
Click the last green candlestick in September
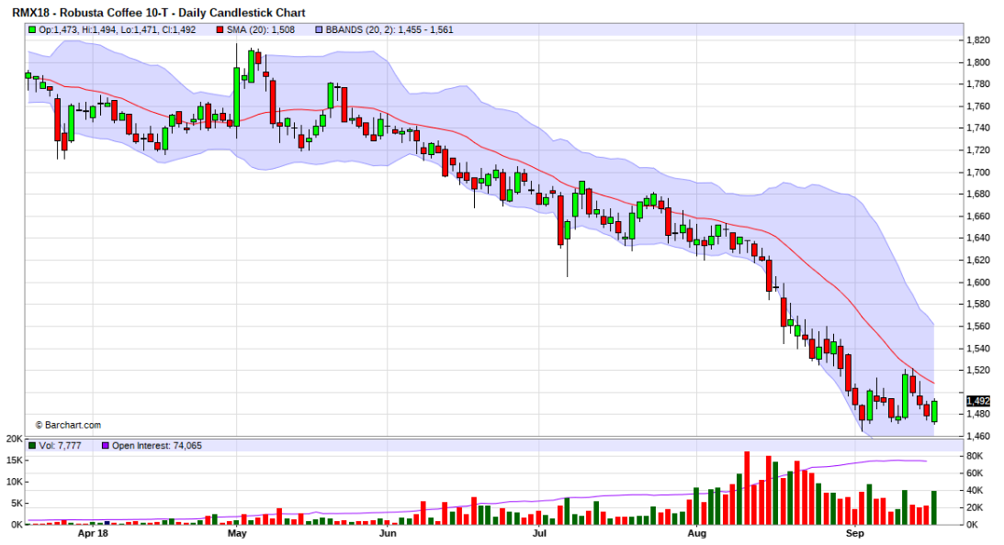point(935,411)
